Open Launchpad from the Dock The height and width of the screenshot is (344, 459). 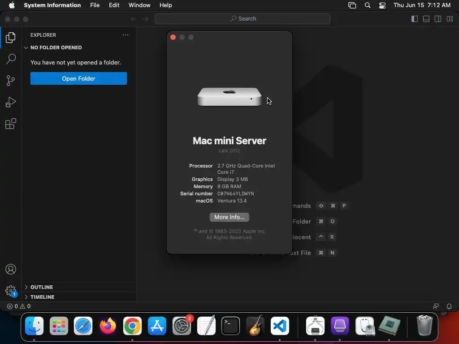click(x=59, y=326)
